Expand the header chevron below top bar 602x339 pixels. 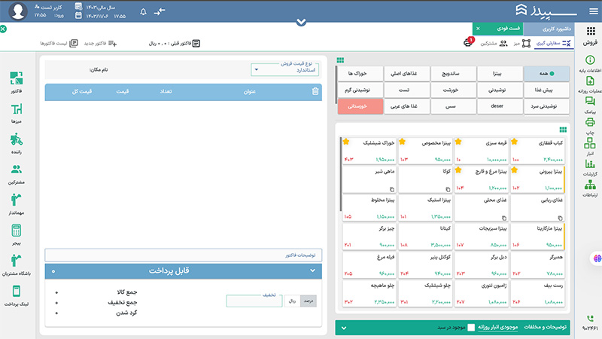pyautogui.click(x=302, y=23)
